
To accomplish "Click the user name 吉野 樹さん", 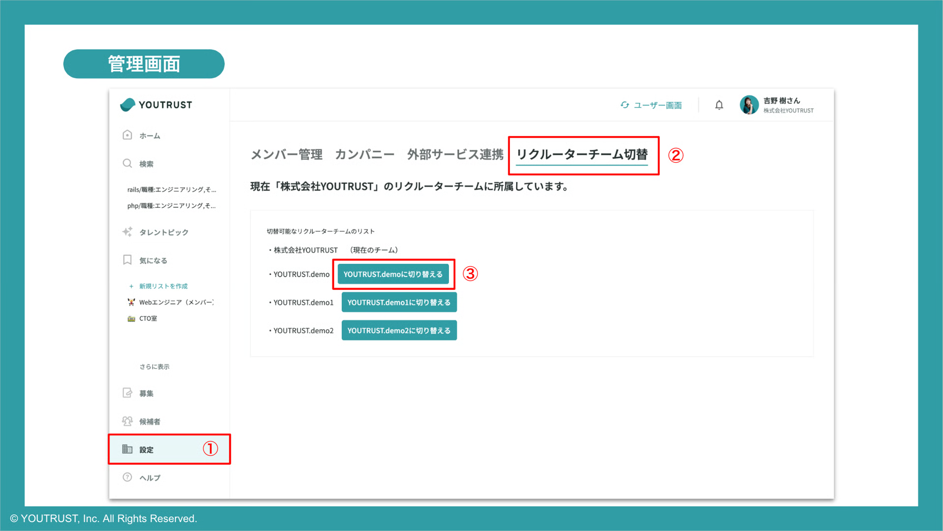I will [781, 101].
